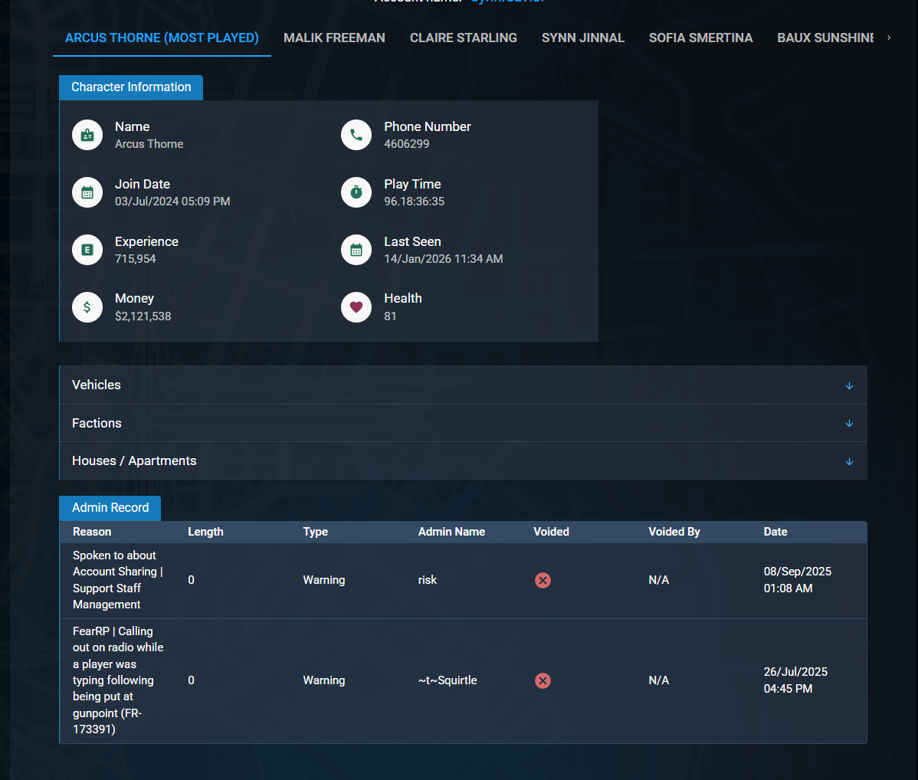
Task: Click the Experience E icon
Action: (x=87, y=250)
